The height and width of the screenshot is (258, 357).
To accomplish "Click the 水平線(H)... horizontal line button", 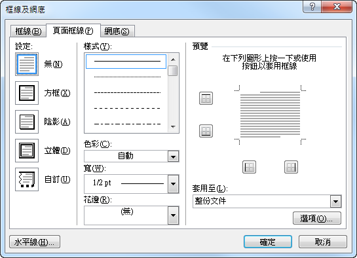I will (35, 242).
